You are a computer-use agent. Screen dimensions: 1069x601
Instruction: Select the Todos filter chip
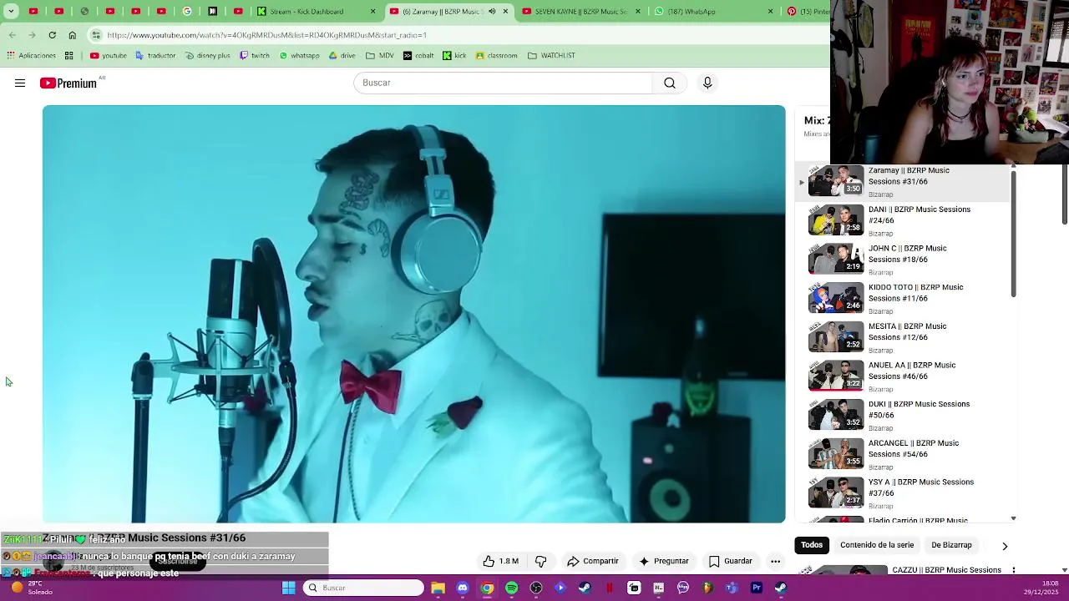coord(812,545)
